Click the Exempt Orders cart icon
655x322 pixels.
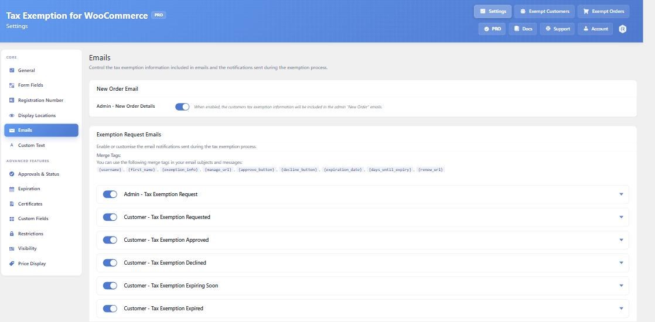point(586,11)
